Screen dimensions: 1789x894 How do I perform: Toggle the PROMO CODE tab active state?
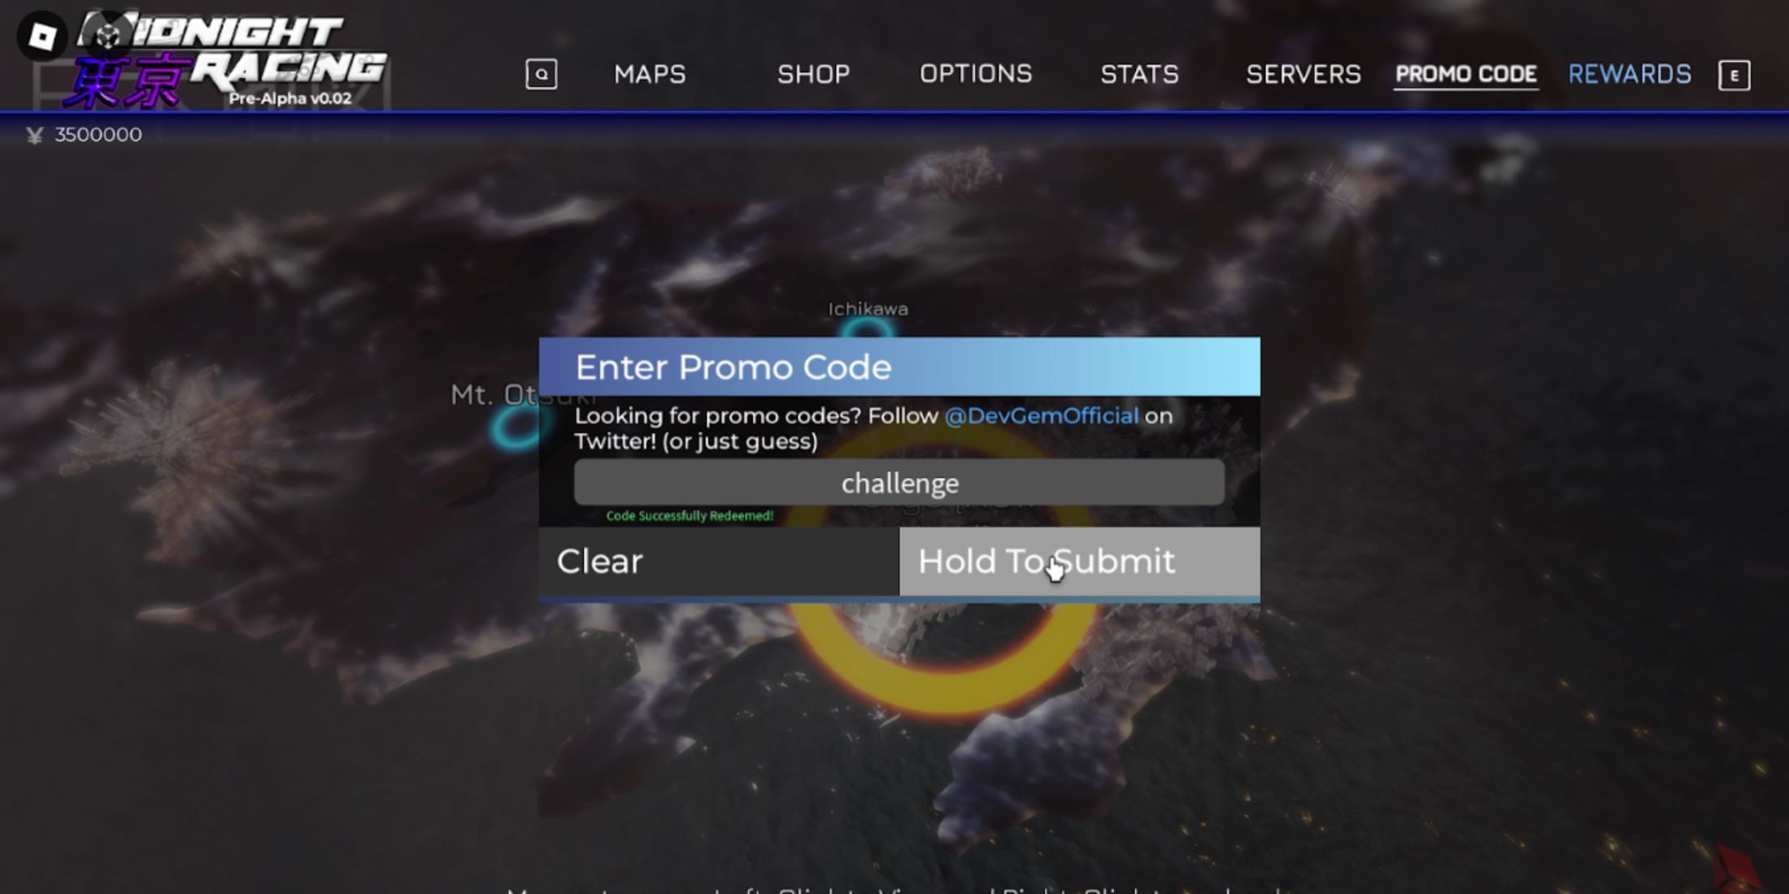click(x=1465, y=74)
